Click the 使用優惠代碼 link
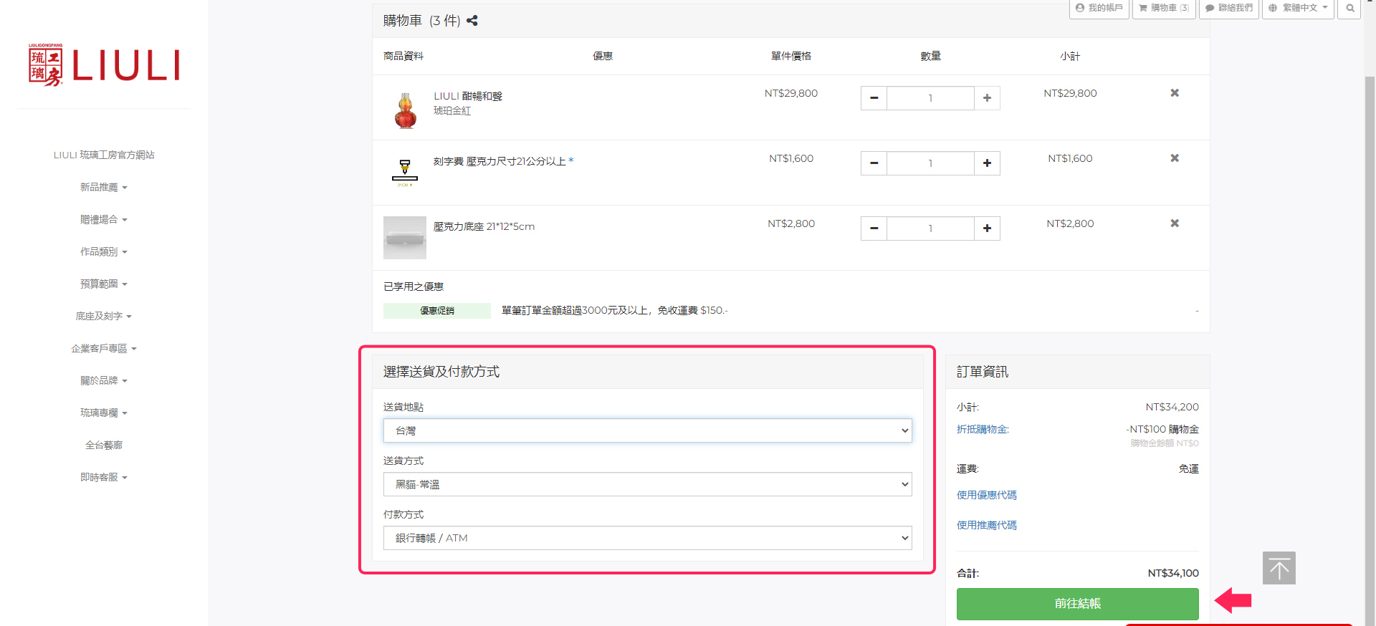Image resolution: width=1376 pixels, height=626 pixels. [x=987, y=495]
